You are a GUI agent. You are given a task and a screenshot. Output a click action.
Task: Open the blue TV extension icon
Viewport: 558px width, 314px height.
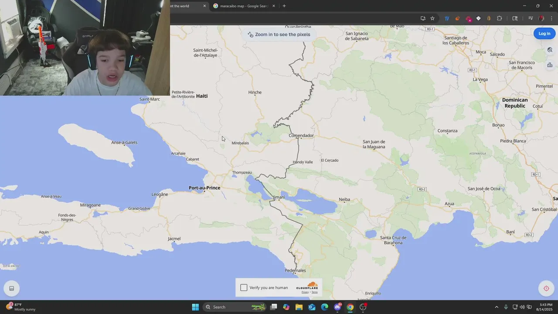tap(447, 18)
